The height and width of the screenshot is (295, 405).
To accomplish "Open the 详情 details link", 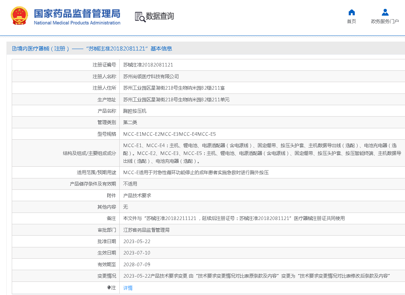I will coord(128,288).
